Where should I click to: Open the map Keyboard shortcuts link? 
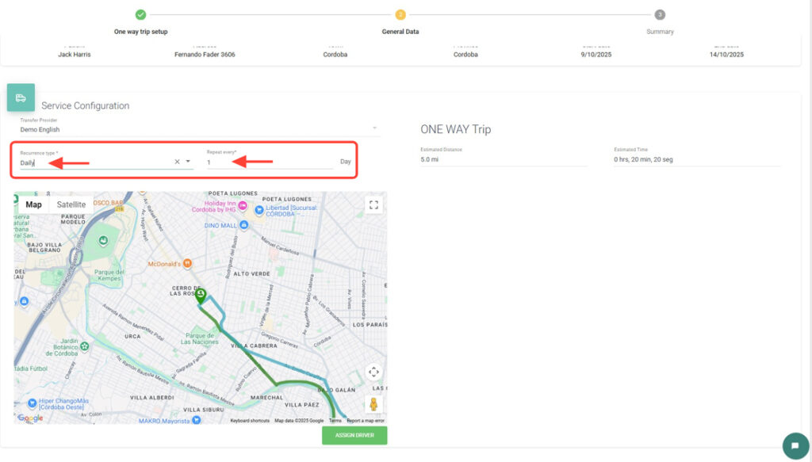tap(250, 421)
